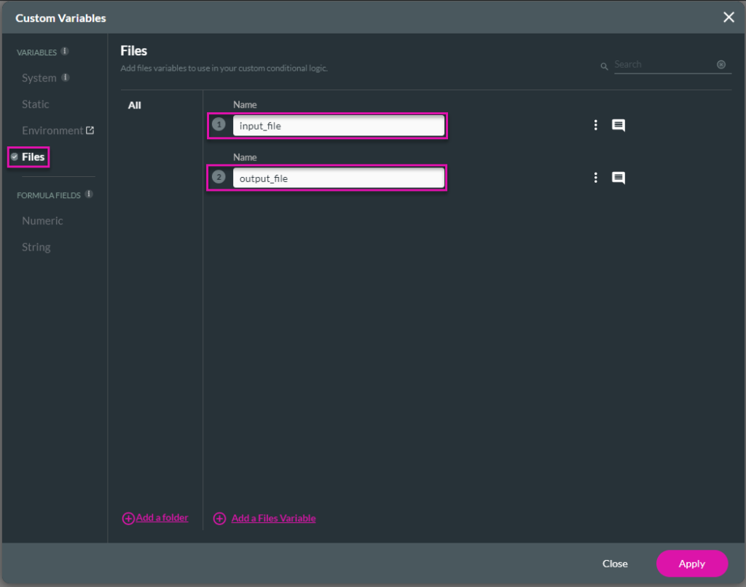This screenshot has width=746, height=587.
Task: Click the Close button
Action: pyautogui.click(x=615, y=563)
